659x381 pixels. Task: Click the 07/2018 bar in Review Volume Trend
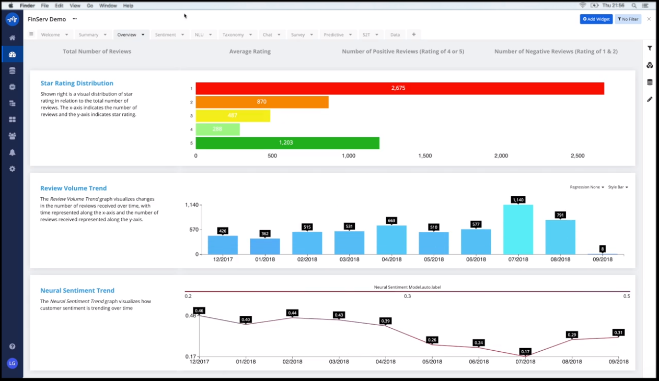coord(518,230)
